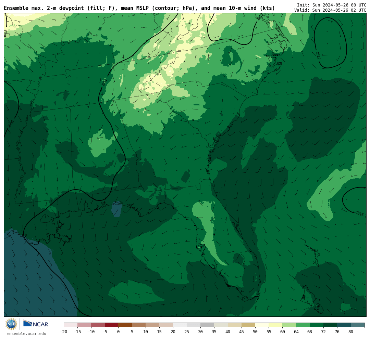Click the 72 colorbar tick label
The image size is (370, 338).
point(324,331)
